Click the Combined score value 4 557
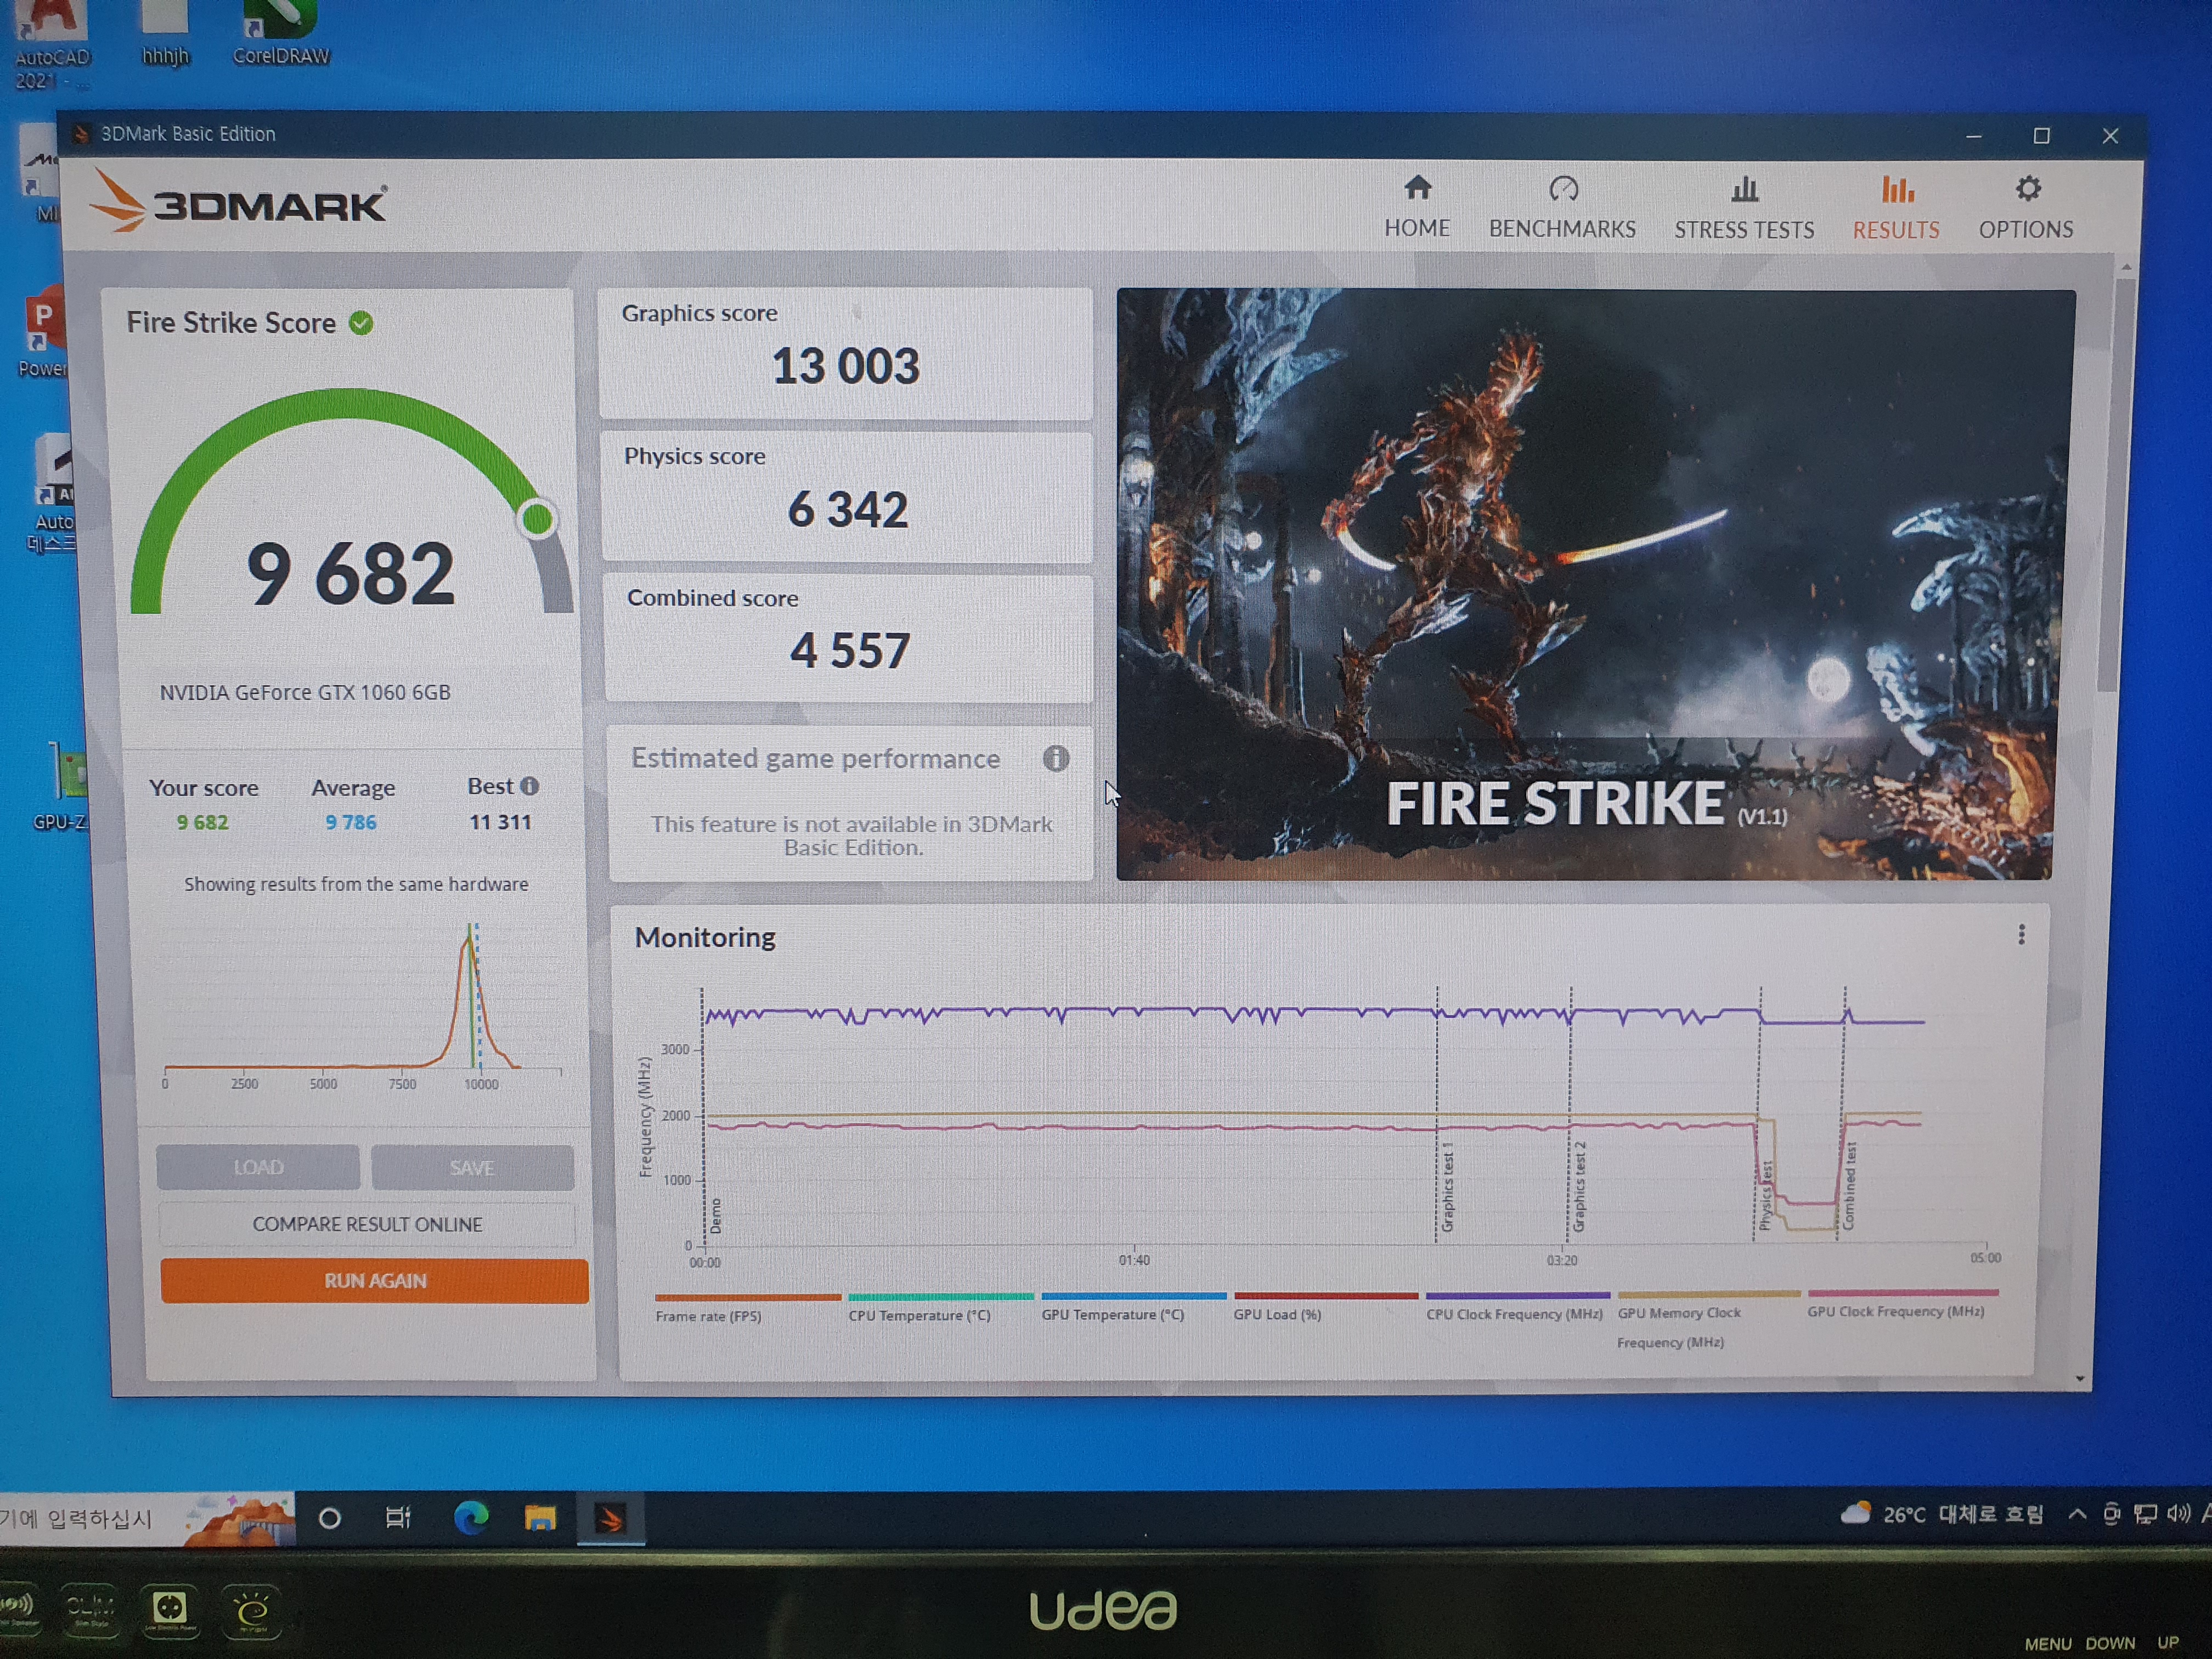This screenshot has width=2212, height=1659. pyautogui.click(x=850, y=651)
